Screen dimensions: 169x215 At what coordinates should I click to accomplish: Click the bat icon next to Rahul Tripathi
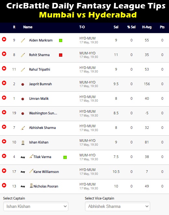coord(23,70)
